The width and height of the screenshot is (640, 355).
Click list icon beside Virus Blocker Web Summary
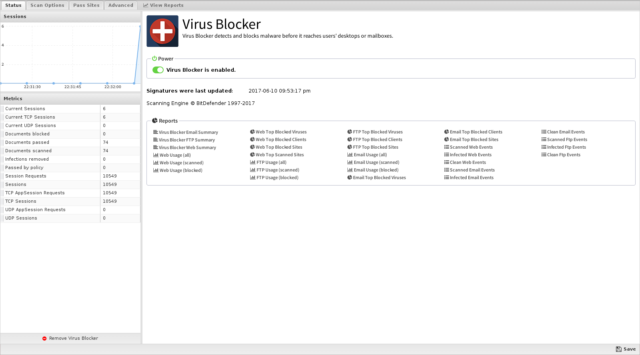click(155, 147)
